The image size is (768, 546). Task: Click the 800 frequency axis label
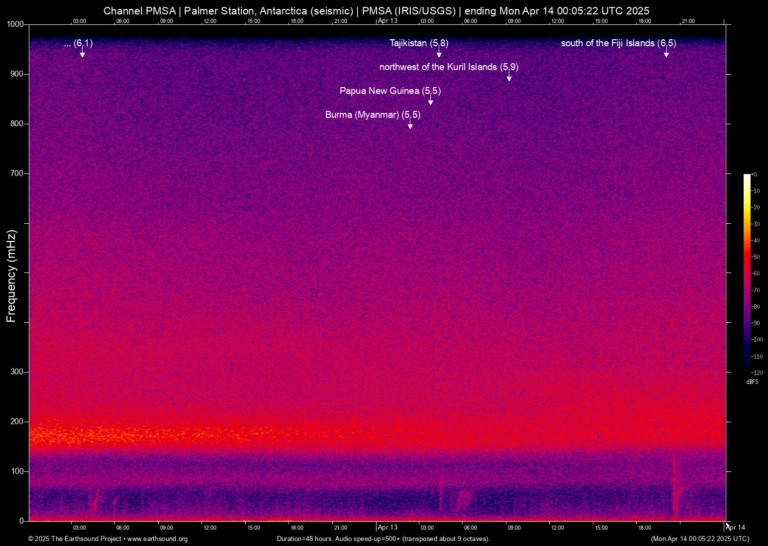pyautogui.click(x=17, y=124)
